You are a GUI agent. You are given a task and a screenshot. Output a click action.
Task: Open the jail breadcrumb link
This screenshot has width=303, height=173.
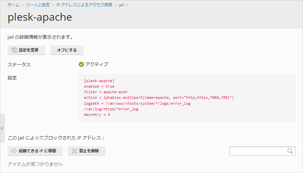(121, 5)
